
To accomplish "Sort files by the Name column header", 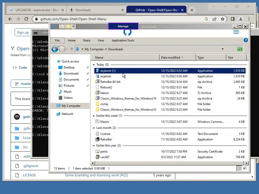I will tap(125, 58).
